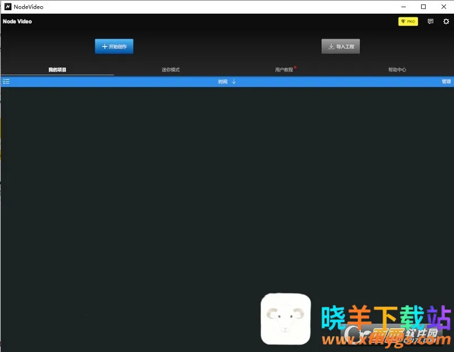Screen dimensions: 454x352
Task: Switch to the 迷你模式 tab
Action: (170, 70)
